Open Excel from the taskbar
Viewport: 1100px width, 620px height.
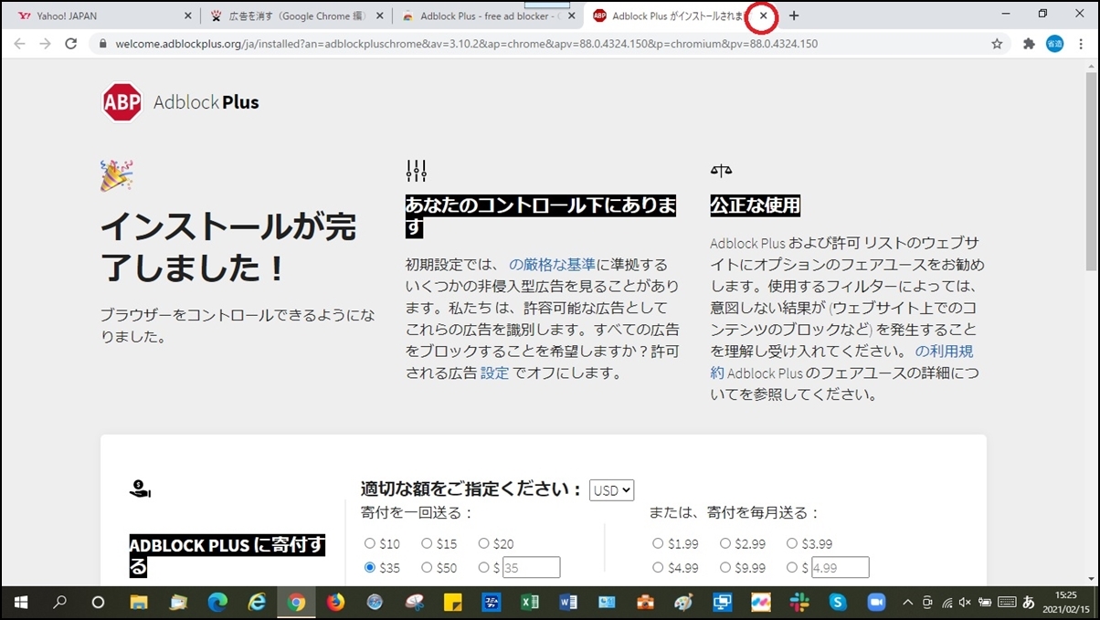[x=529, y=603]
